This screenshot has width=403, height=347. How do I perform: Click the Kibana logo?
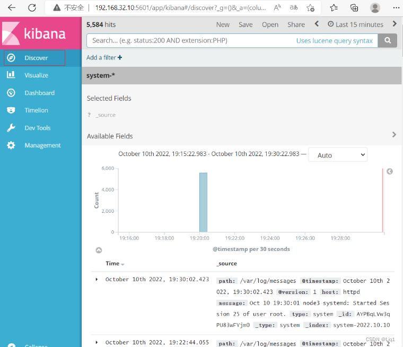point(34,33)
